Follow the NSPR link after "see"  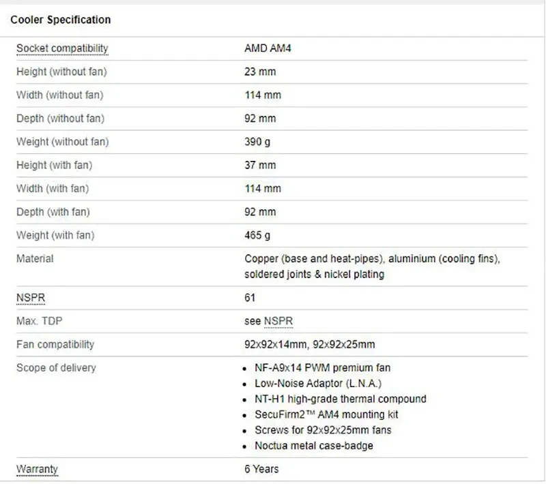(278, 321)
